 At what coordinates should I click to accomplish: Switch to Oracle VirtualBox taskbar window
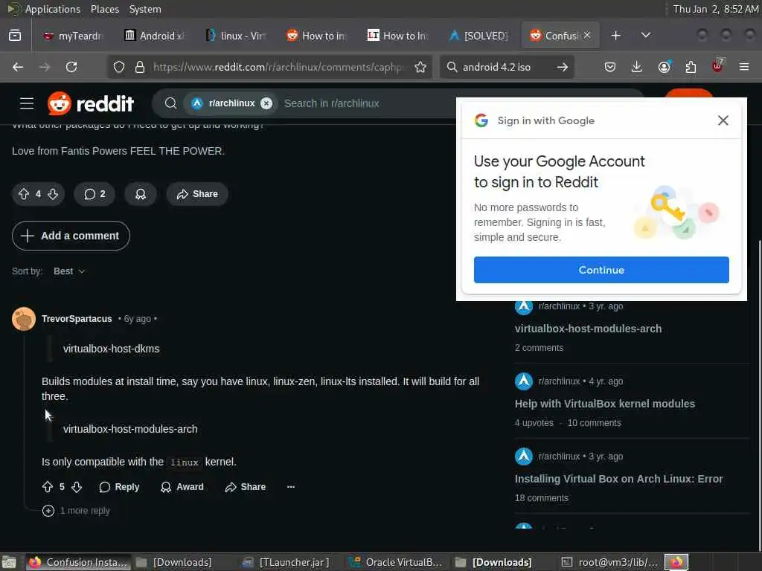pos(397,562)
